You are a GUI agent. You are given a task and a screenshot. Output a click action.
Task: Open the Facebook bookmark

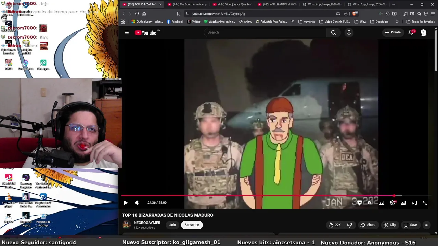tap(175, 22)
